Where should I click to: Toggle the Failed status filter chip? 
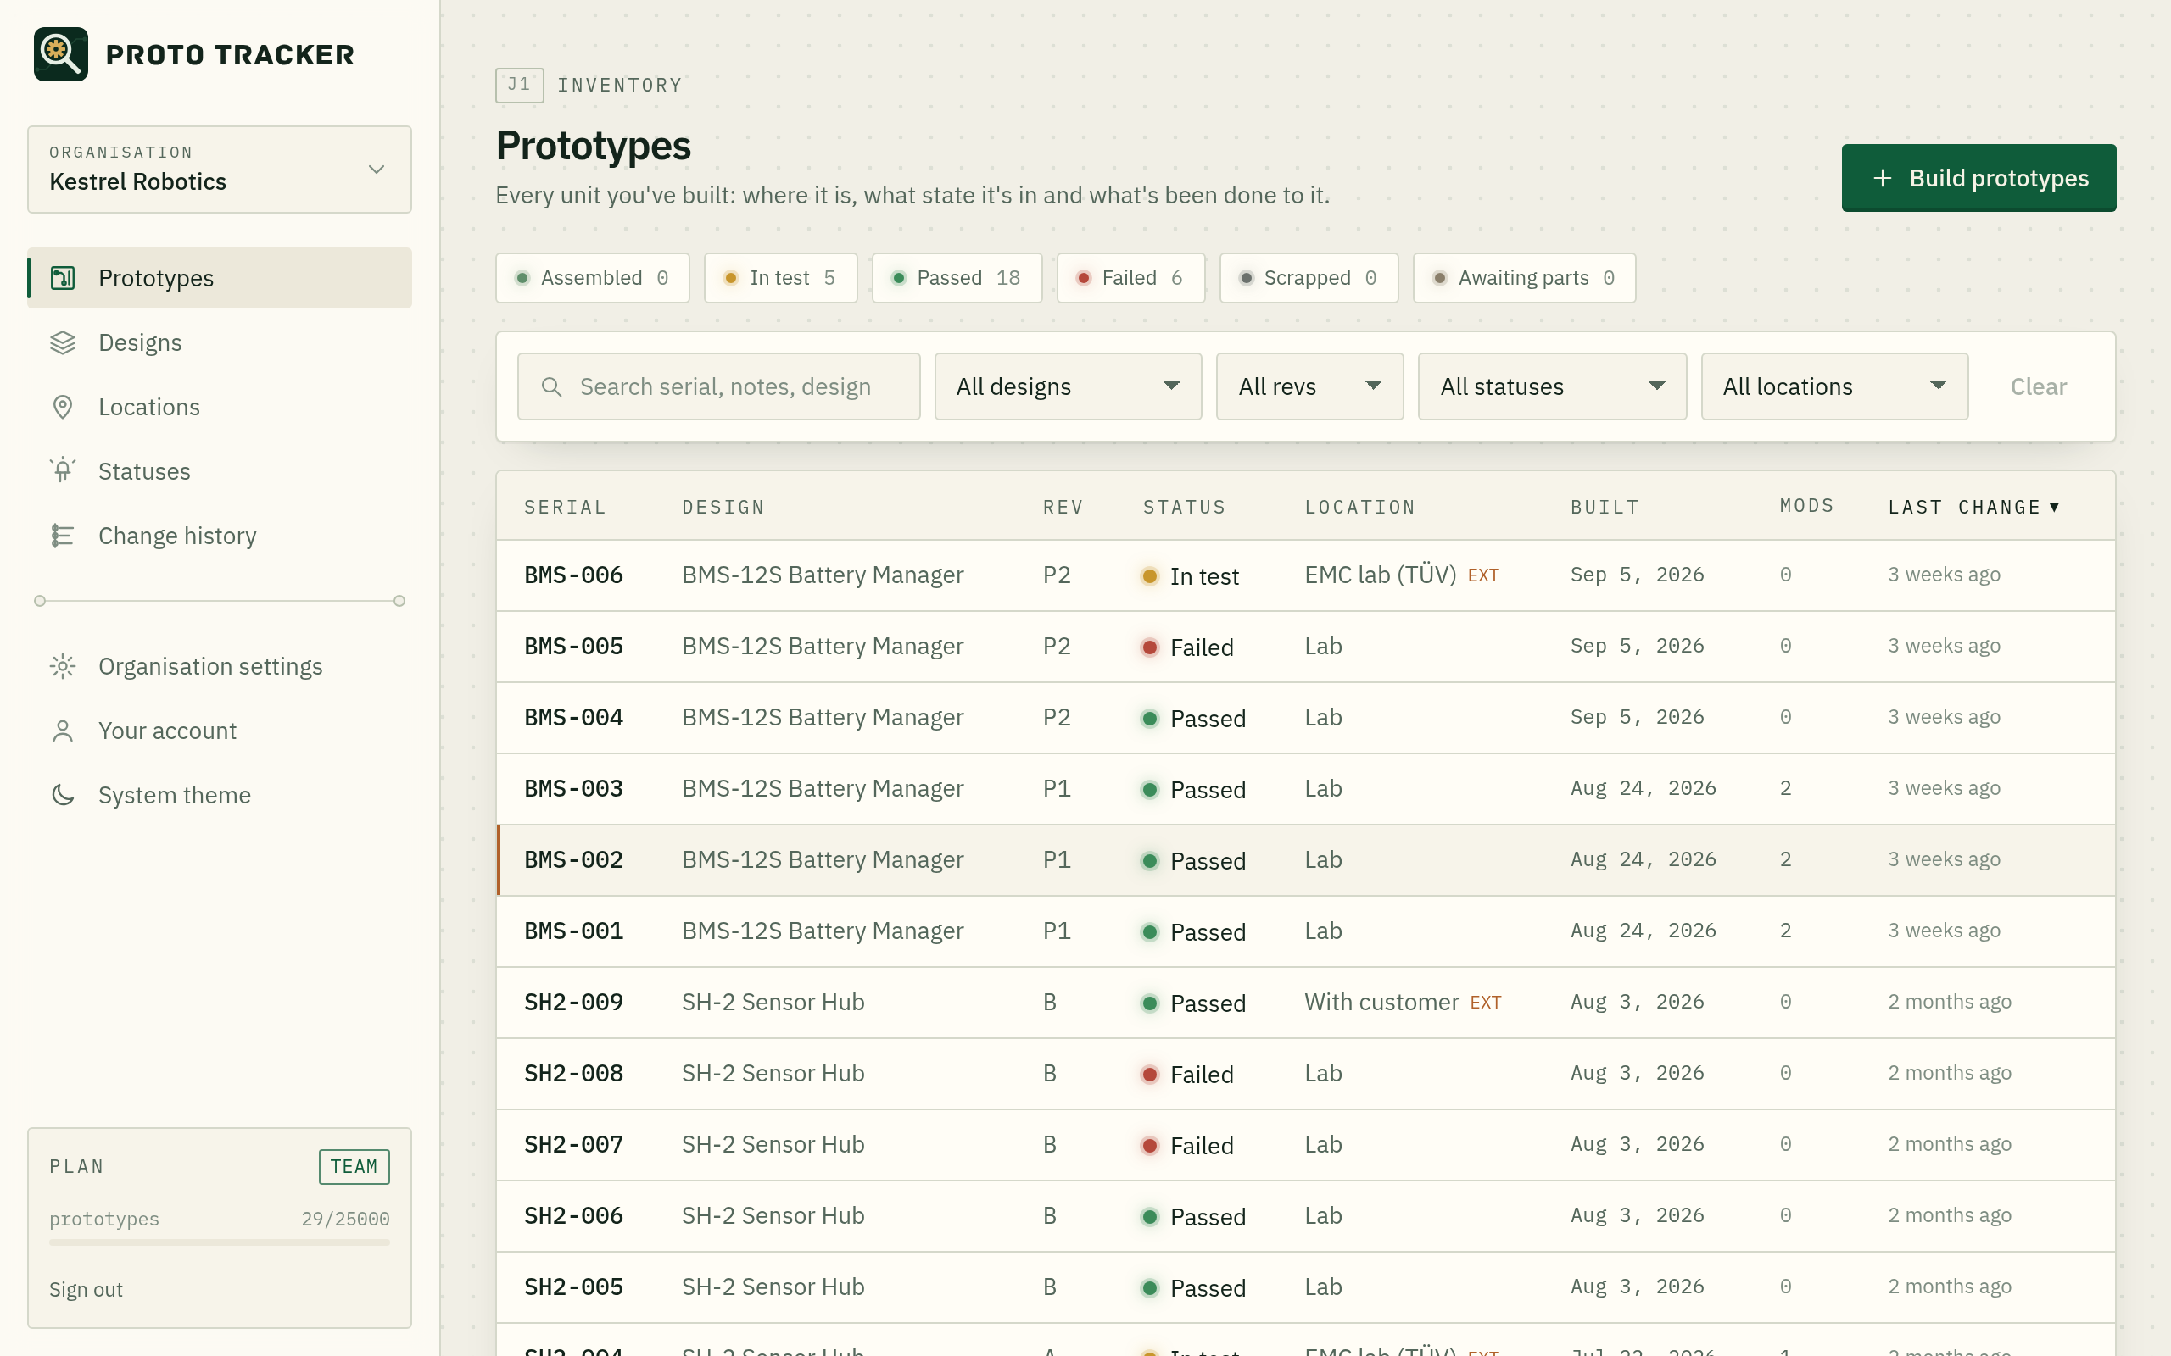(x=1130, y=278)
